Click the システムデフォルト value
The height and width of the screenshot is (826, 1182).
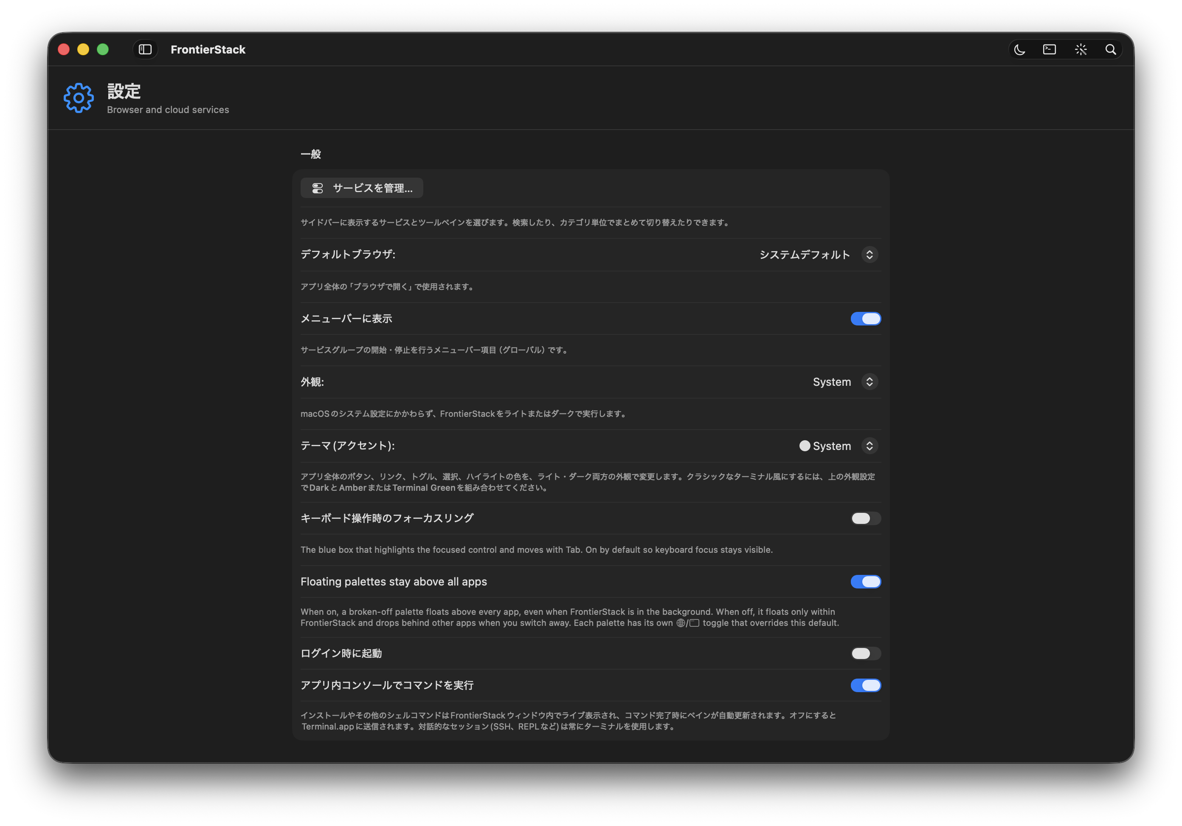805,255
